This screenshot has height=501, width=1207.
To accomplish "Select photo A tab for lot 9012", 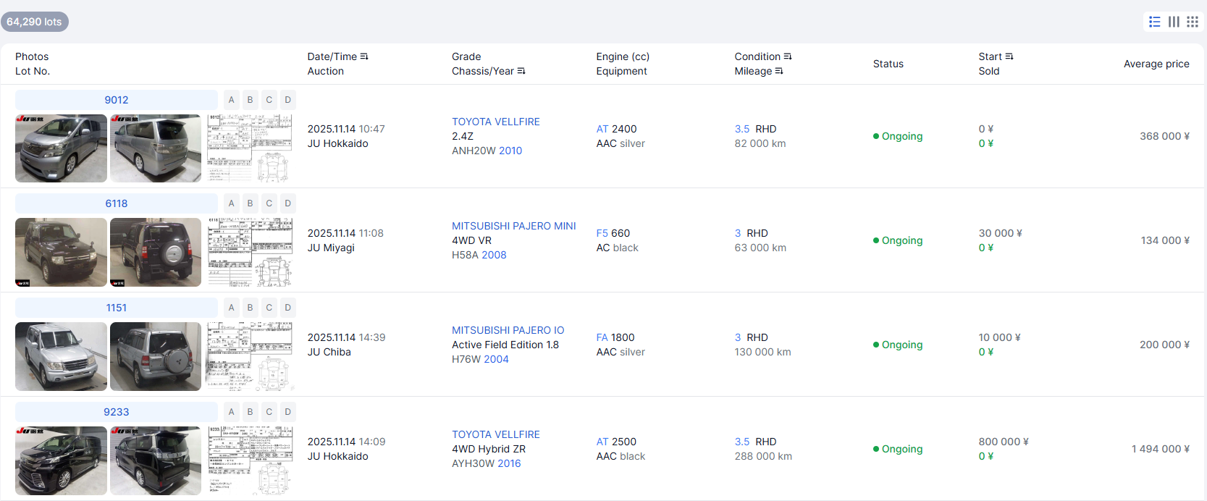I will 232,100.
